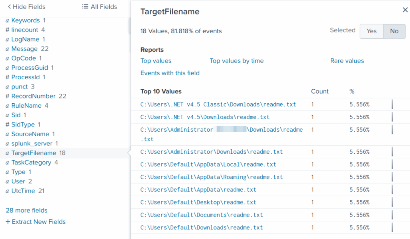Viewport: 410px width, 239px height.
Task: Open the Rare values report
Action: coord(347,61)
